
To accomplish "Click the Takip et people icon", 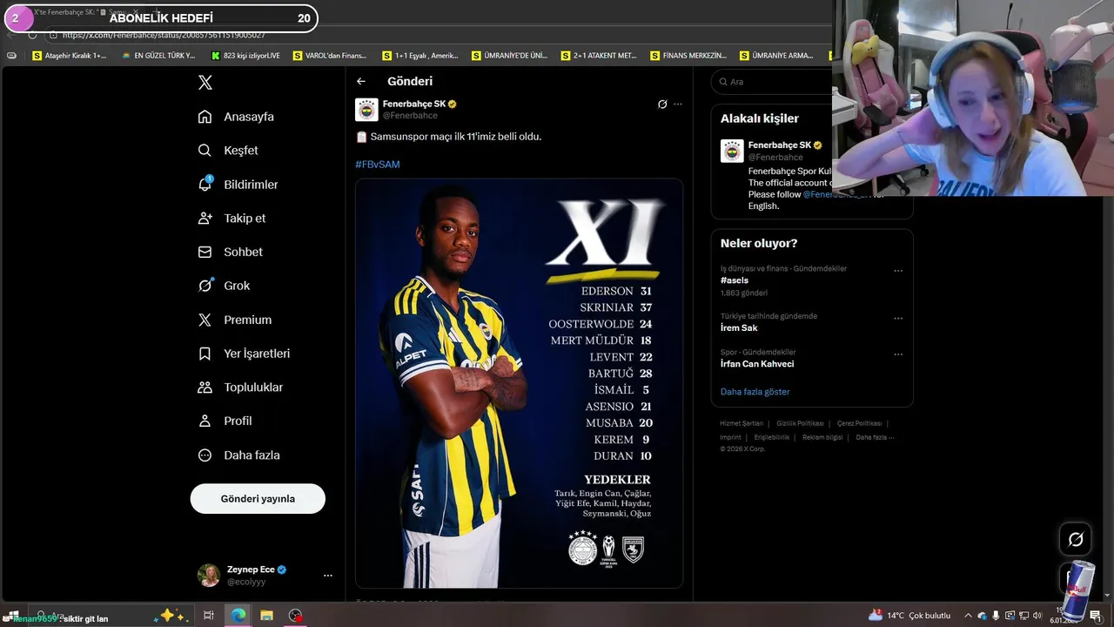I will click(205, 219).
